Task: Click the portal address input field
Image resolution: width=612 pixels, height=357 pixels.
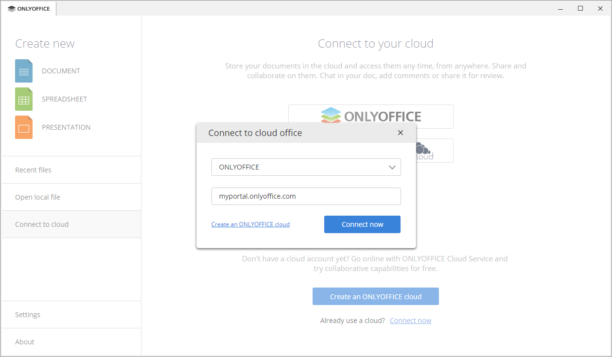Action: point(306,196)
